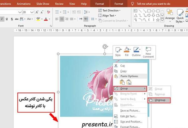
Task: Enable center text alignment
Action: (x=62, y=19)
